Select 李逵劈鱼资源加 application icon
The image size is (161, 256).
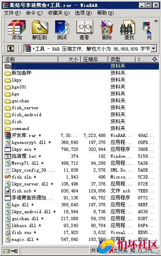(8, 198)
